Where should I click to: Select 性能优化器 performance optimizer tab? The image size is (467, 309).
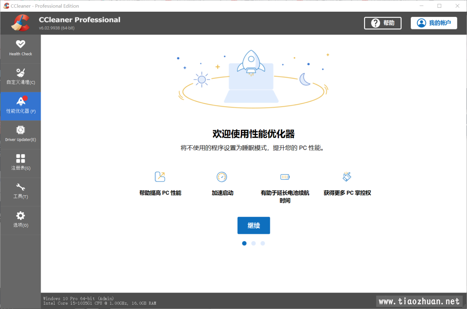click(x=21, y=106)
